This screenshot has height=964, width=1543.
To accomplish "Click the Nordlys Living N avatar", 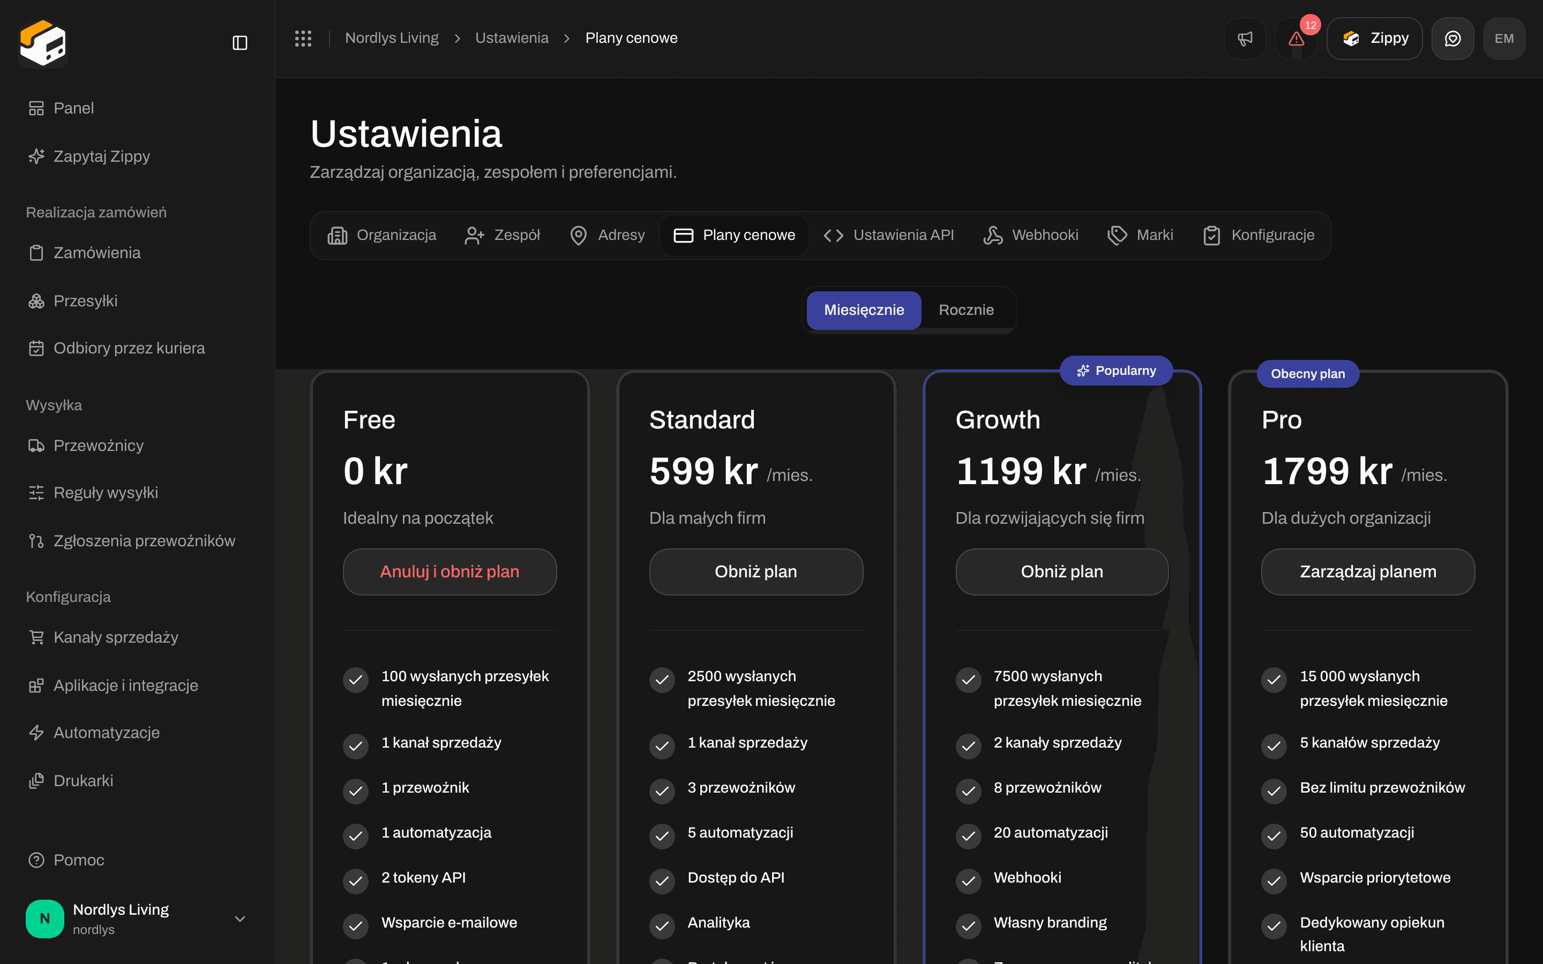I will 44,918.
